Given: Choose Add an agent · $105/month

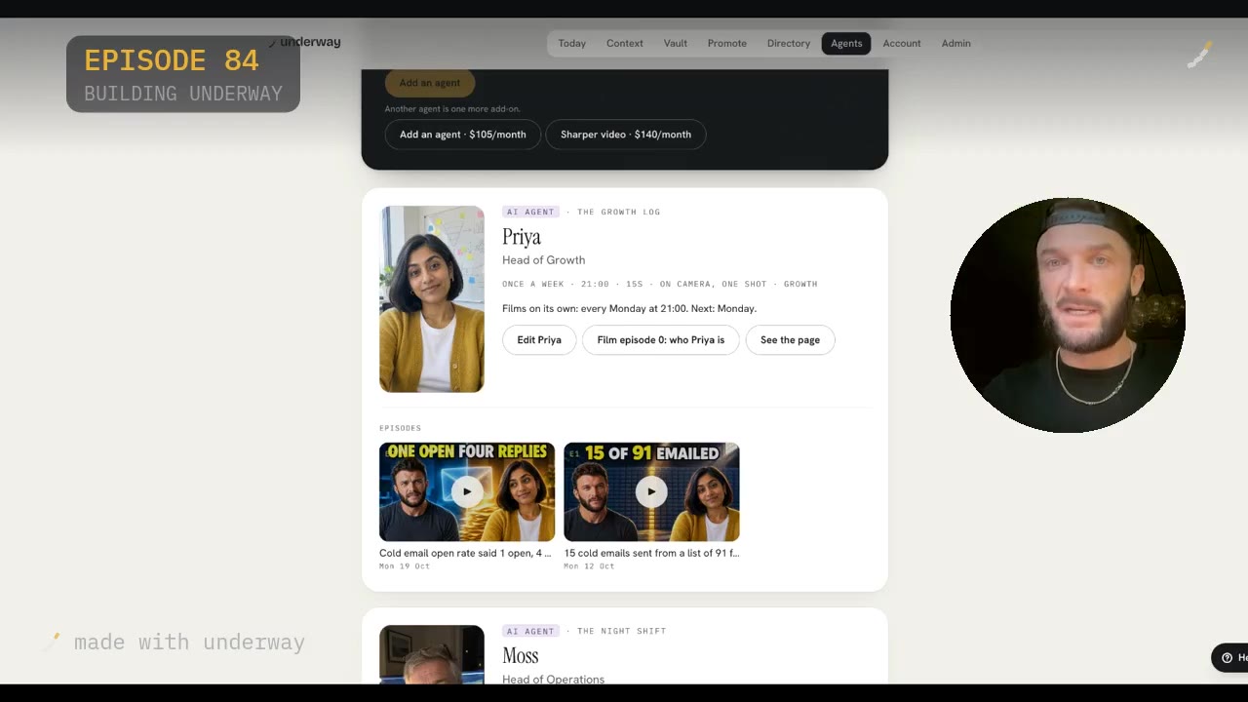Looking at the screenshot, I should (462, 135).
